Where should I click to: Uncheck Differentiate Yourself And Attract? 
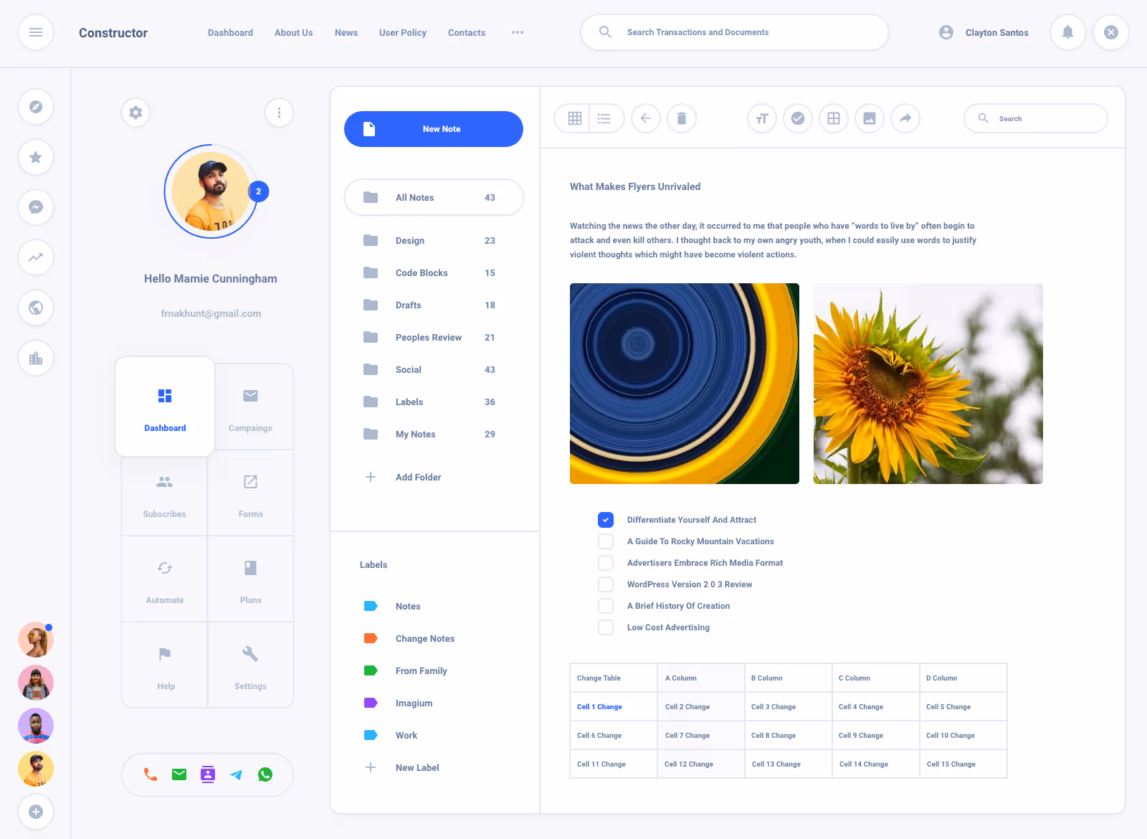(x=606, y=519)
